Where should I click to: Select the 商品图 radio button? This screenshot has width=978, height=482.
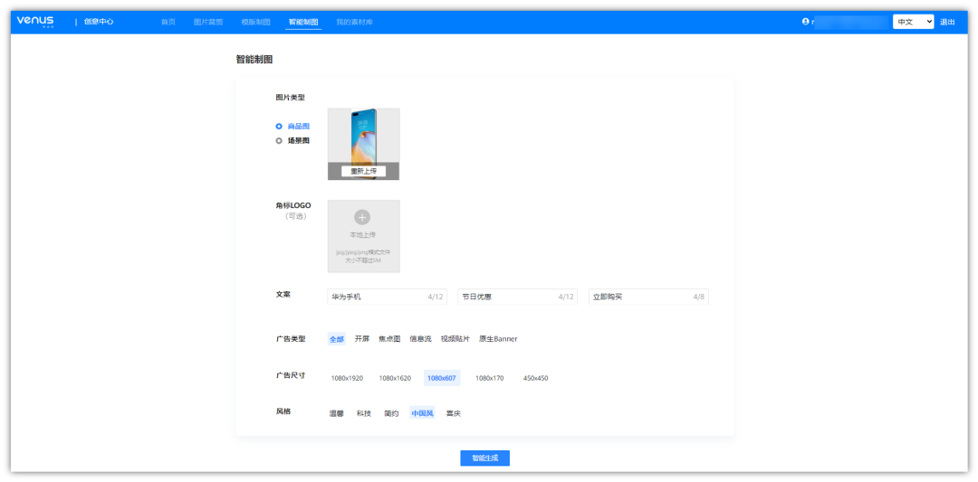[279, 127]
